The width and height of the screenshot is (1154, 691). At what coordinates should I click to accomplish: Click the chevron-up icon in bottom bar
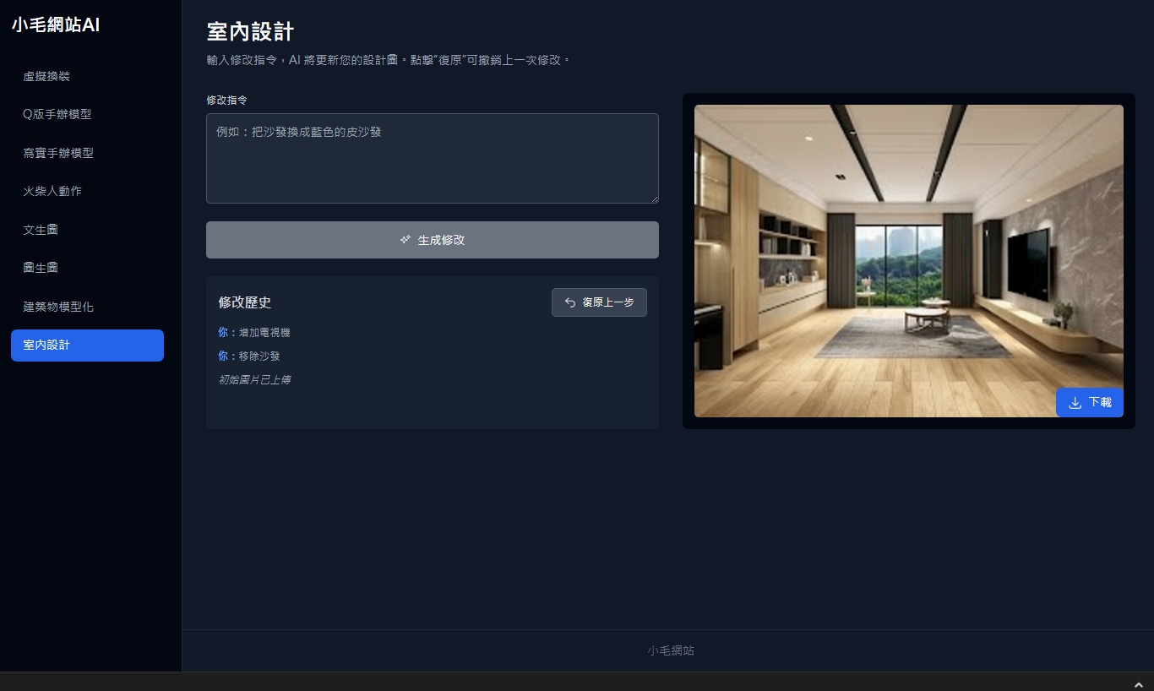click(1139, 683)
